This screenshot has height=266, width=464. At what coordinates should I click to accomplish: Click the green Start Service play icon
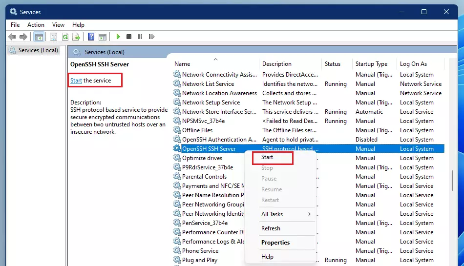coord(118,37)
